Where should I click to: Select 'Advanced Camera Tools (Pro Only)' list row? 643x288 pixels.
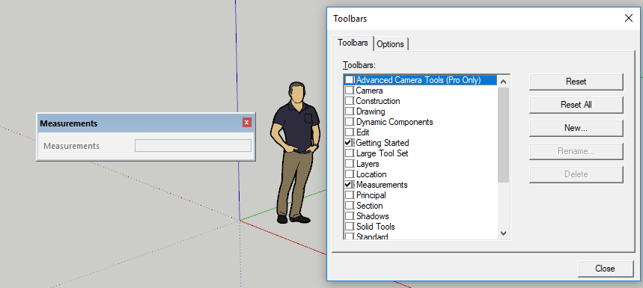click(x=421, y=80)
